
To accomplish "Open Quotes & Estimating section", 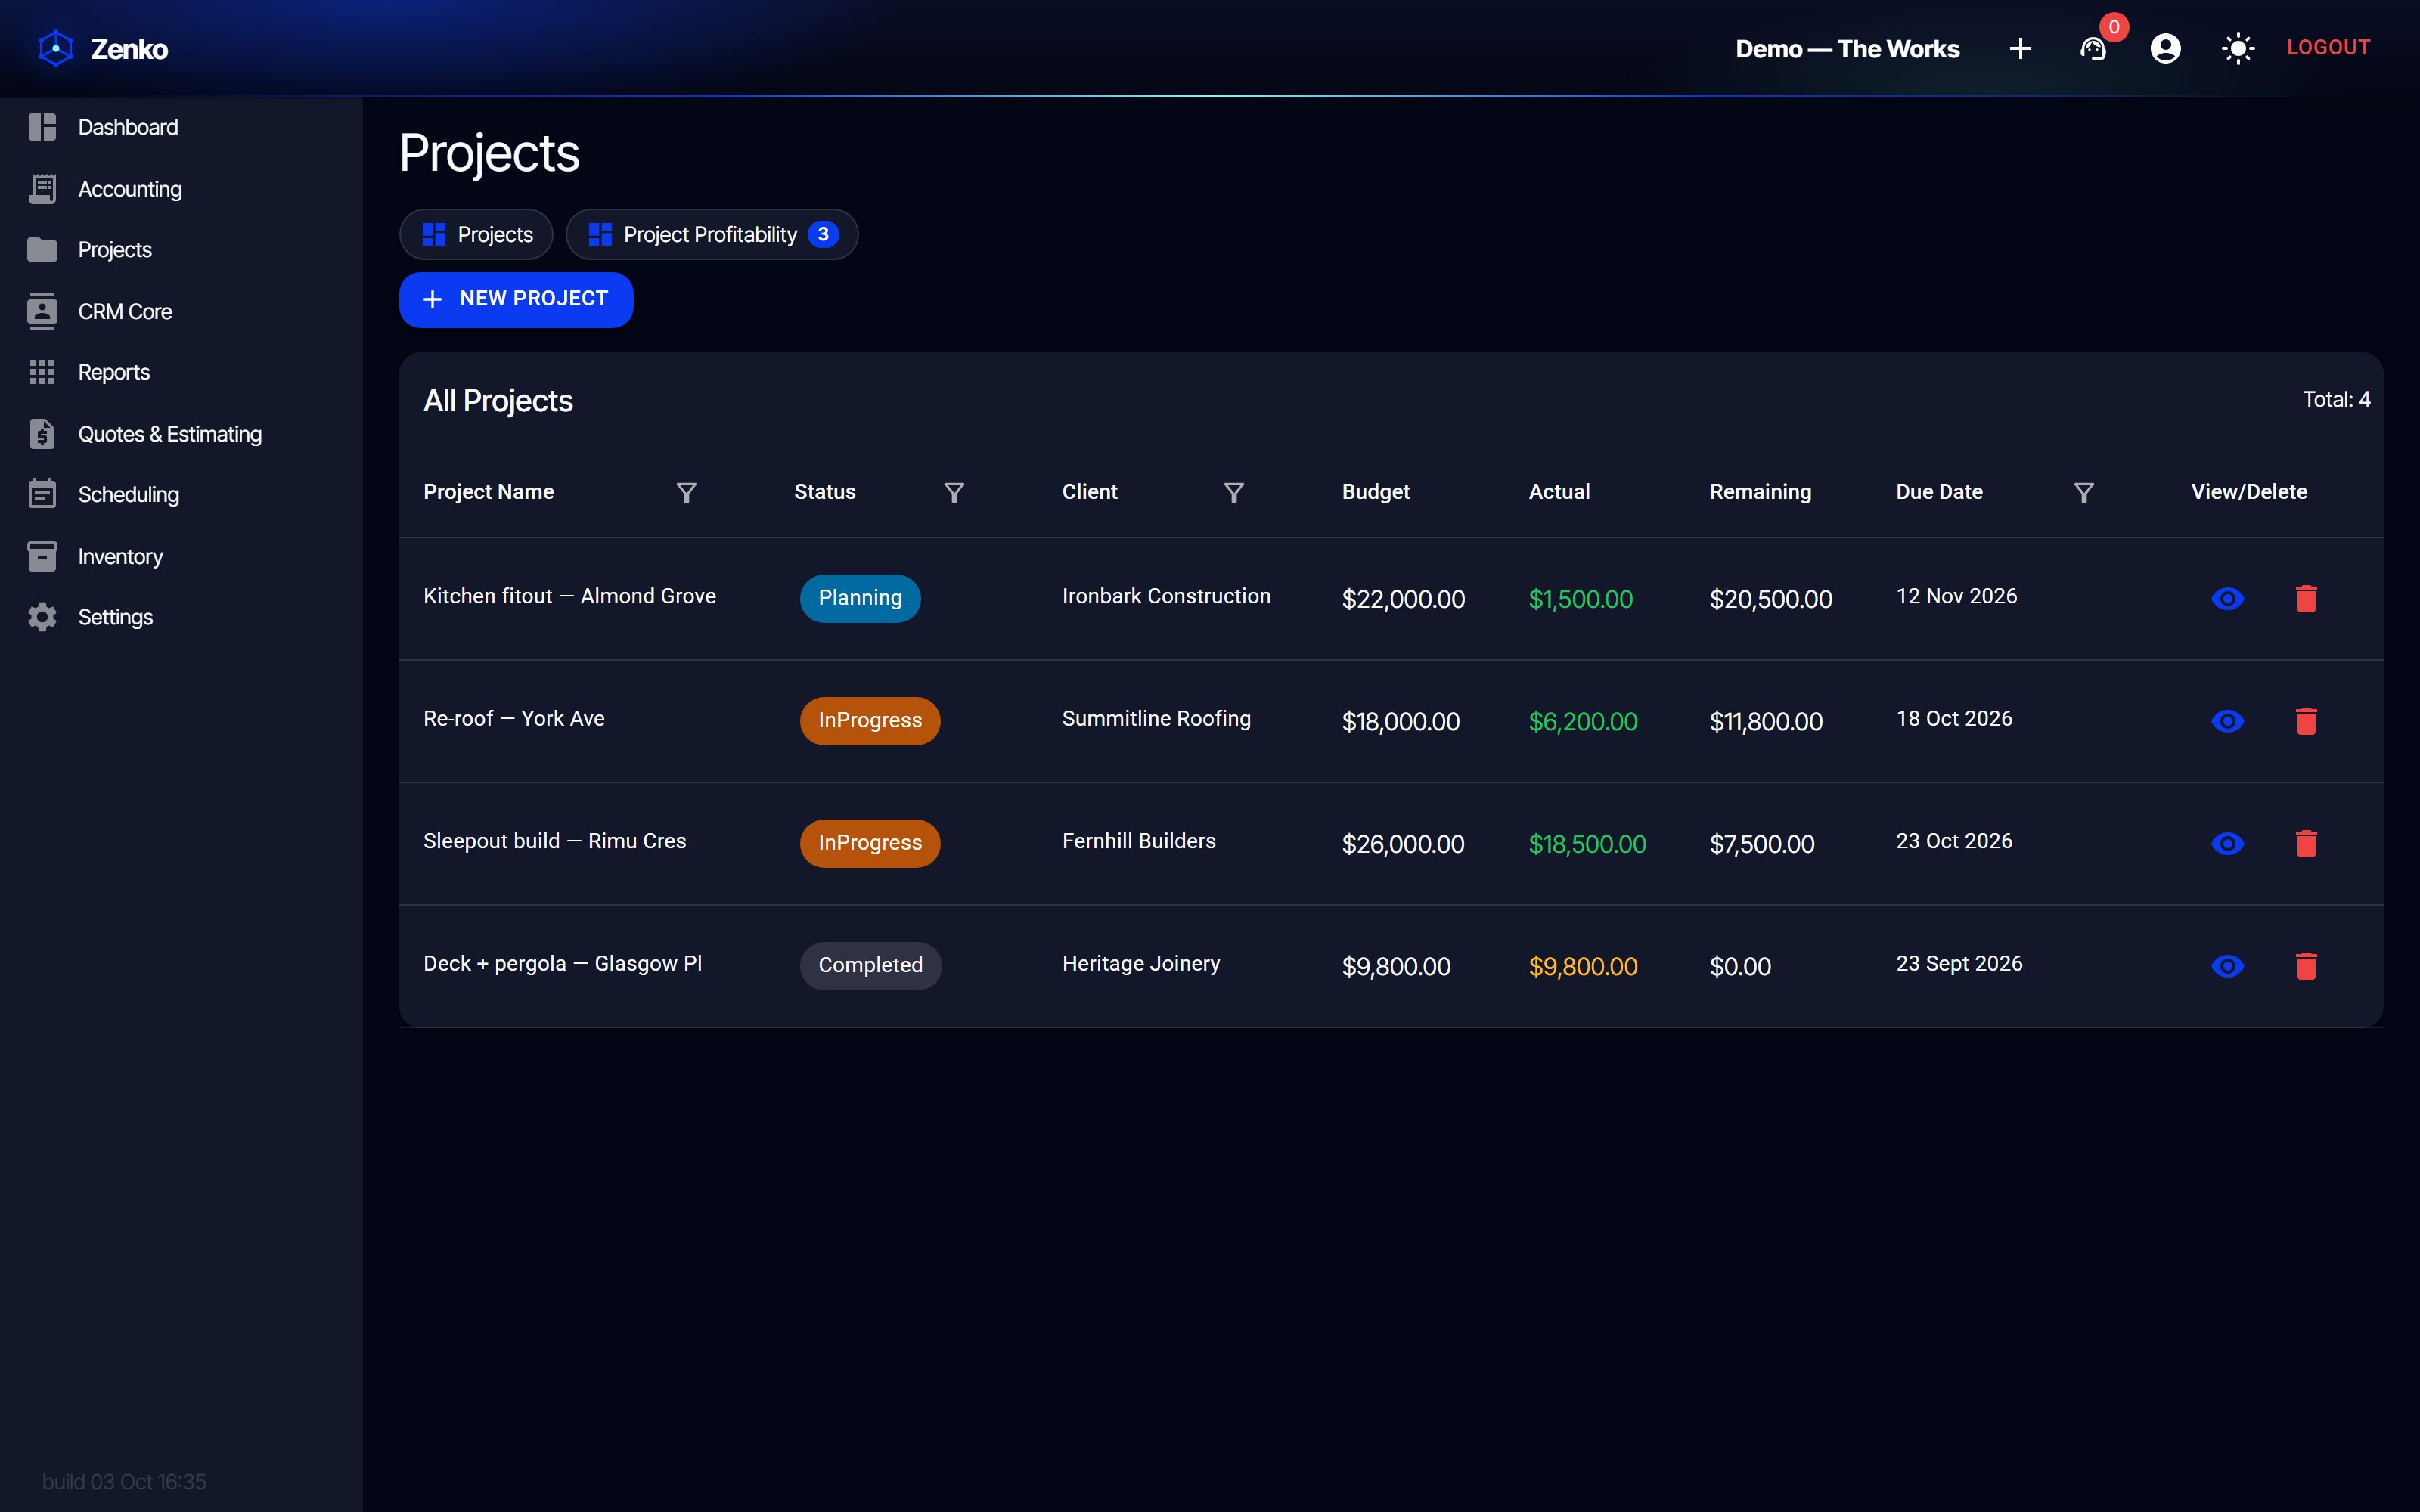I will pos(181,434).
